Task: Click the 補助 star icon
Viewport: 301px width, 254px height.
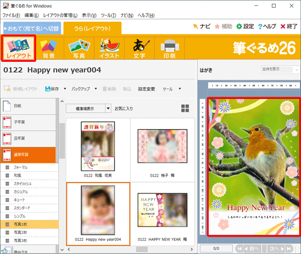Action: pyautogui.click(x=217, y=26)
